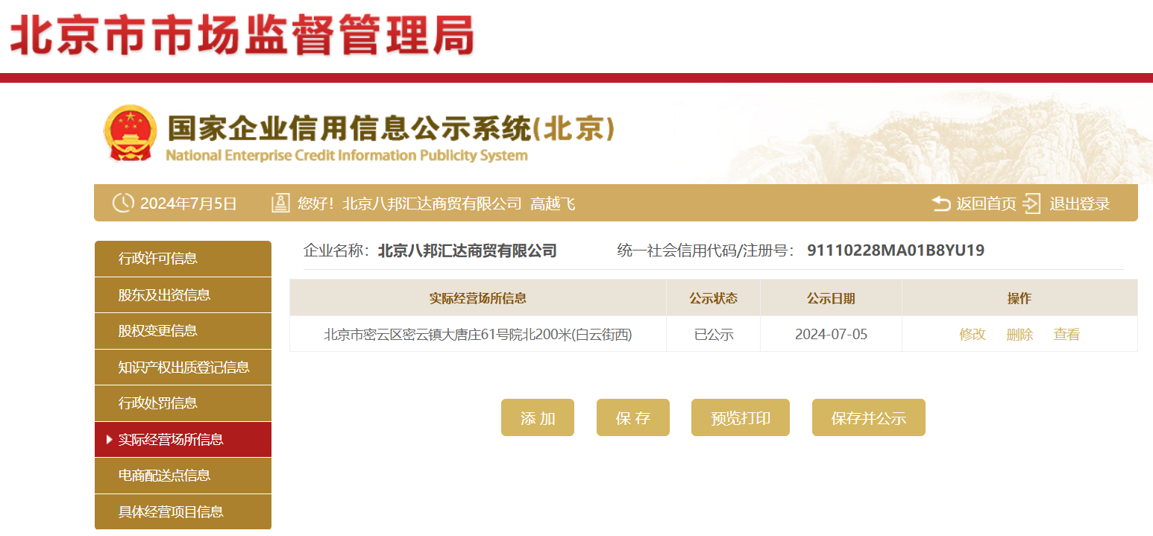This screenshot has width=1153, height=536.
Task: Open 股东及出资信息 in the sidebar
Action: pos(183,295)
